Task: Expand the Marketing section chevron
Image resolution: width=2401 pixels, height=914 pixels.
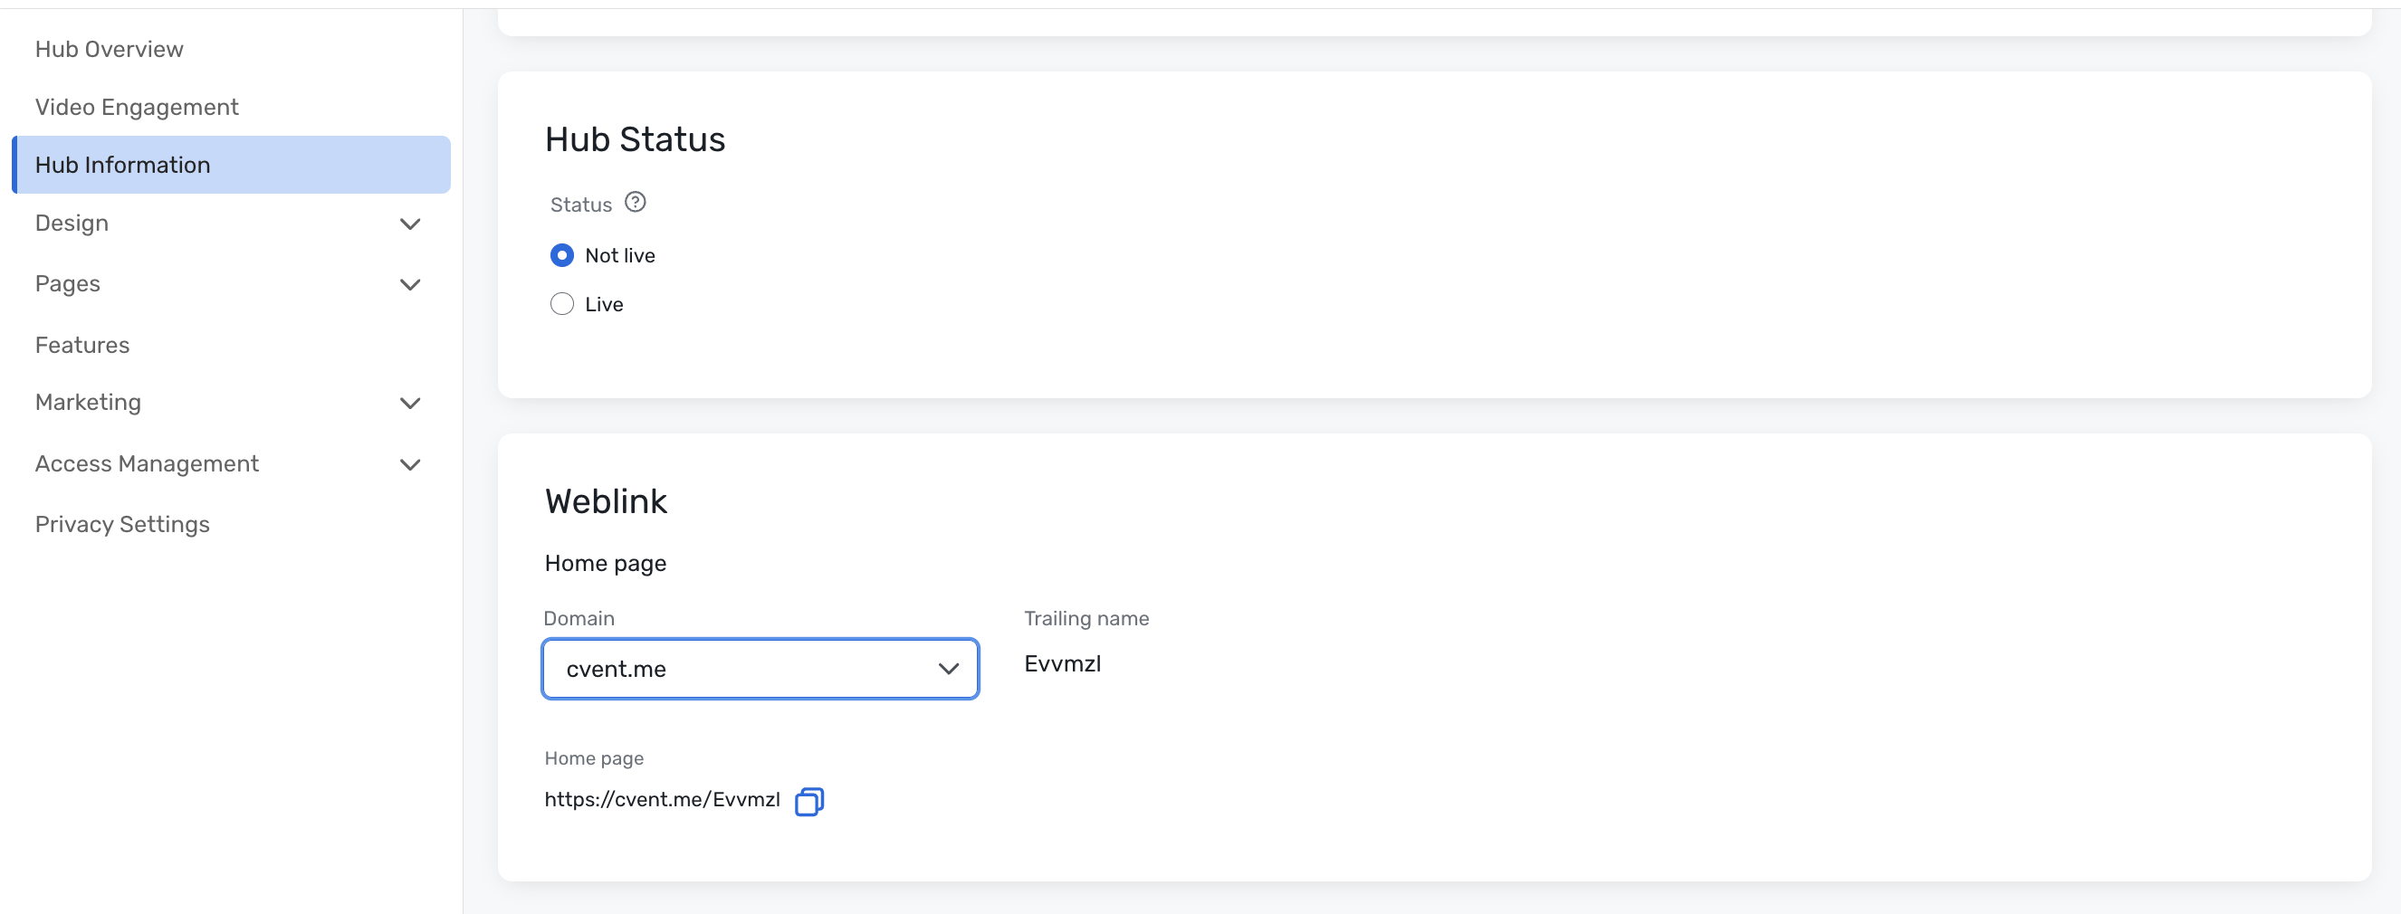Action: (409, 403)
